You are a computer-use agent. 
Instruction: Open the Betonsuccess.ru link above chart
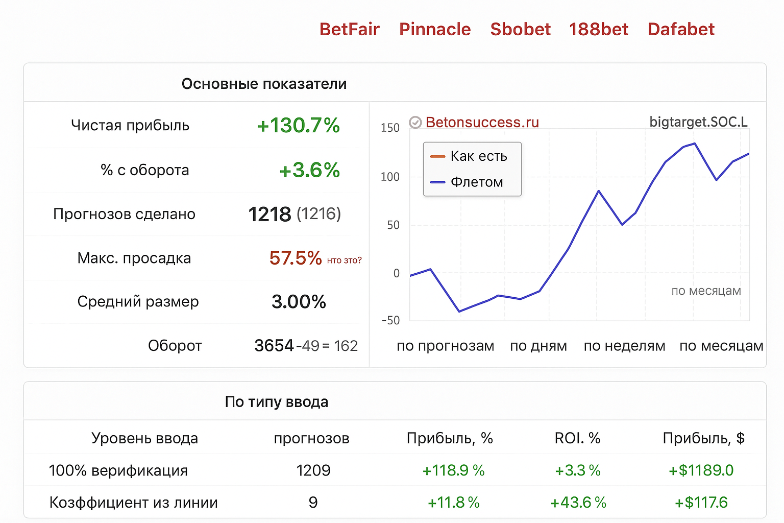(482, 123)
